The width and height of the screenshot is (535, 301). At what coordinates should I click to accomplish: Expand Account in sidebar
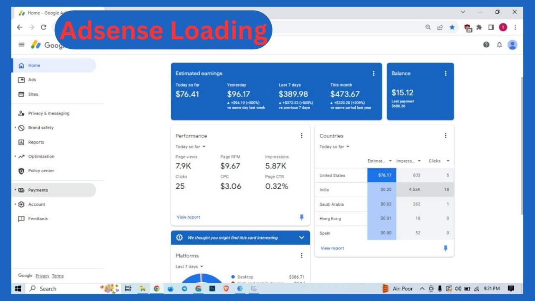click(x=15, y=204)
